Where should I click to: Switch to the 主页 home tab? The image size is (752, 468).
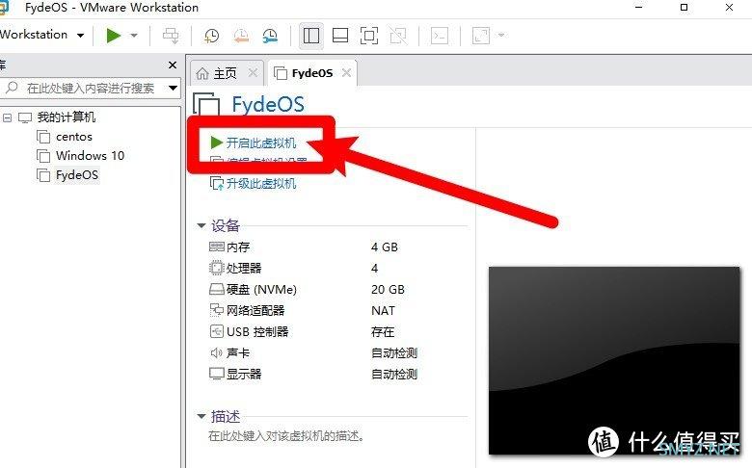[x=225, y=73]
